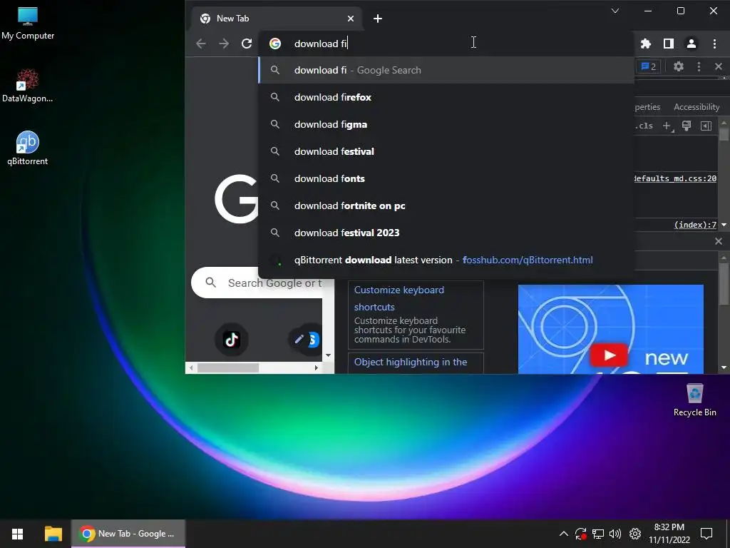Switch to the Accessibility tab in DevTools
This screenshot has width=730, height=548.
tap(696, 107)
